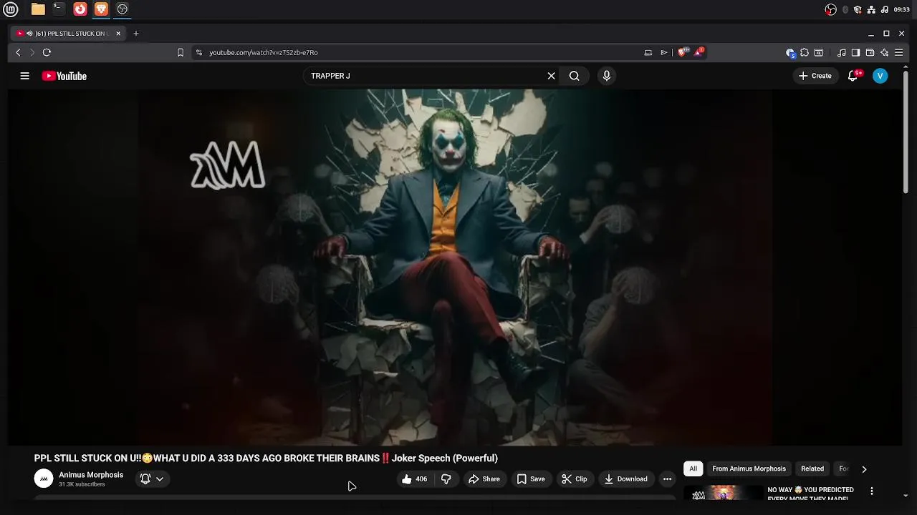Open Brave main hamburger menu
The height and width of the screenshot is (515, 917).
click(x=898, y=52)
